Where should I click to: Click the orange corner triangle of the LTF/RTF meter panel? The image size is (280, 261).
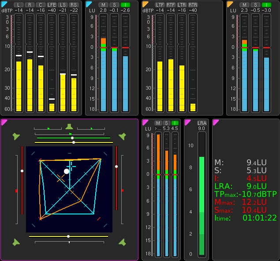145,4
